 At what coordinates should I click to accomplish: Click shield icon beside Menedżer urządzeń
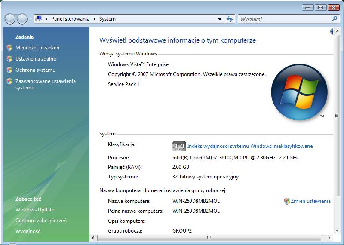9,48
